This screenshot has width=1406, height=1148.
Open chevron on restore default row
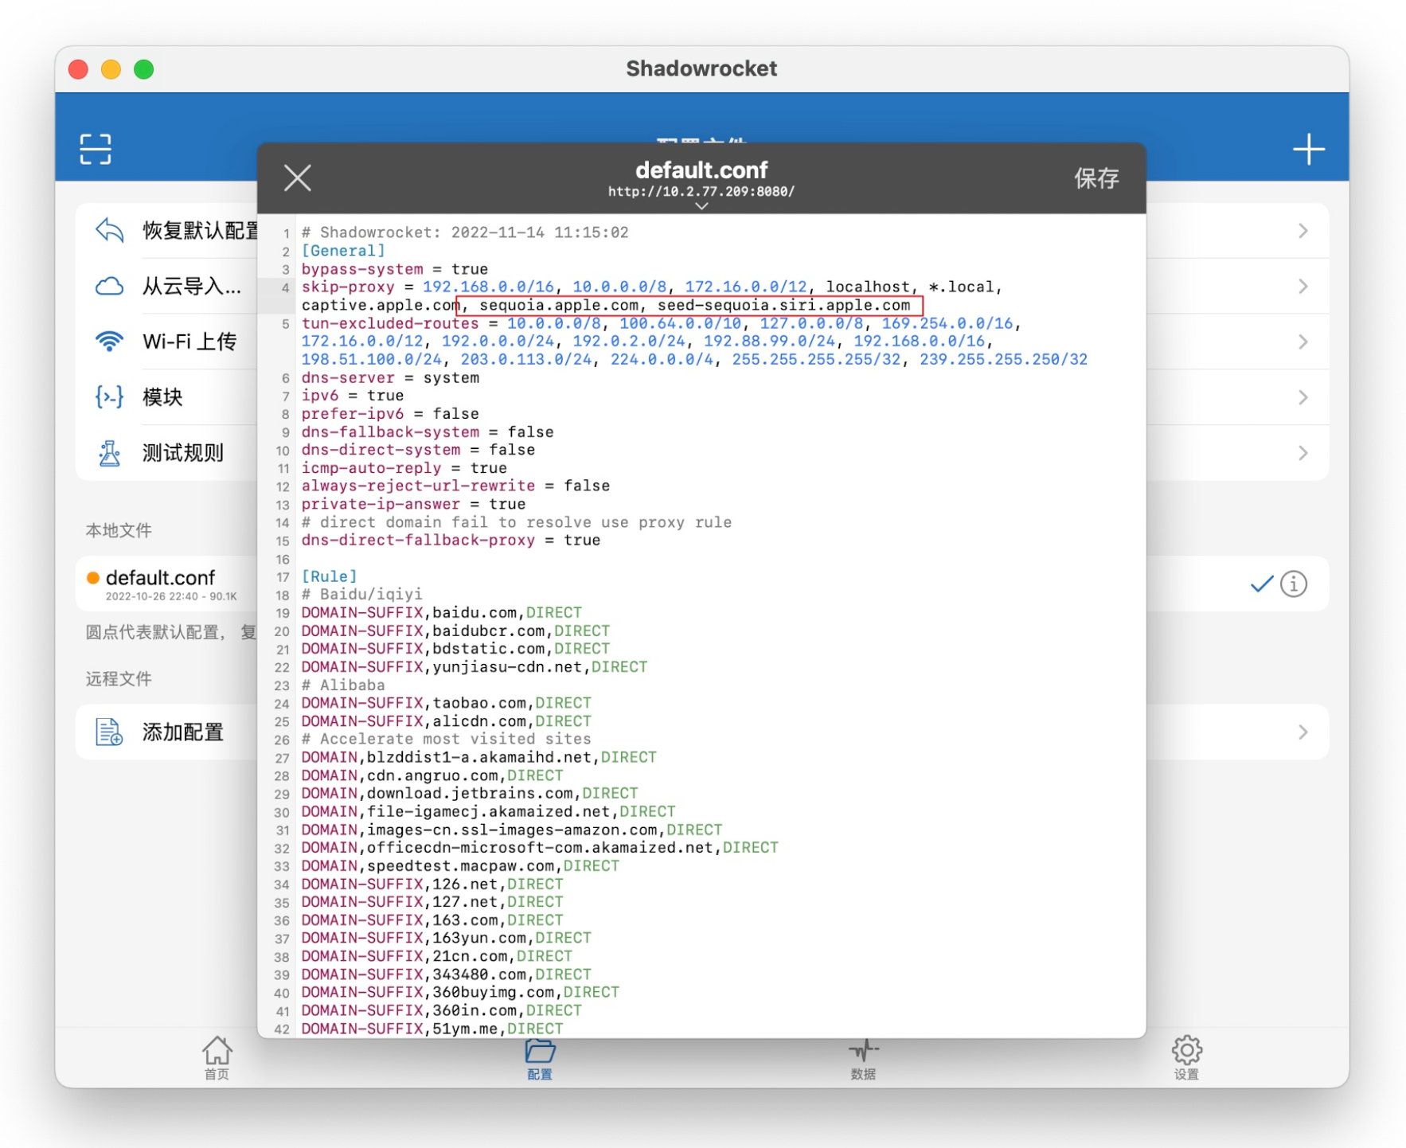click(1303, 231)
